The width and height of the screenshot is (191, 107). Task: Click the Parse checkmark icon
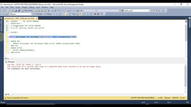point(57,14)
